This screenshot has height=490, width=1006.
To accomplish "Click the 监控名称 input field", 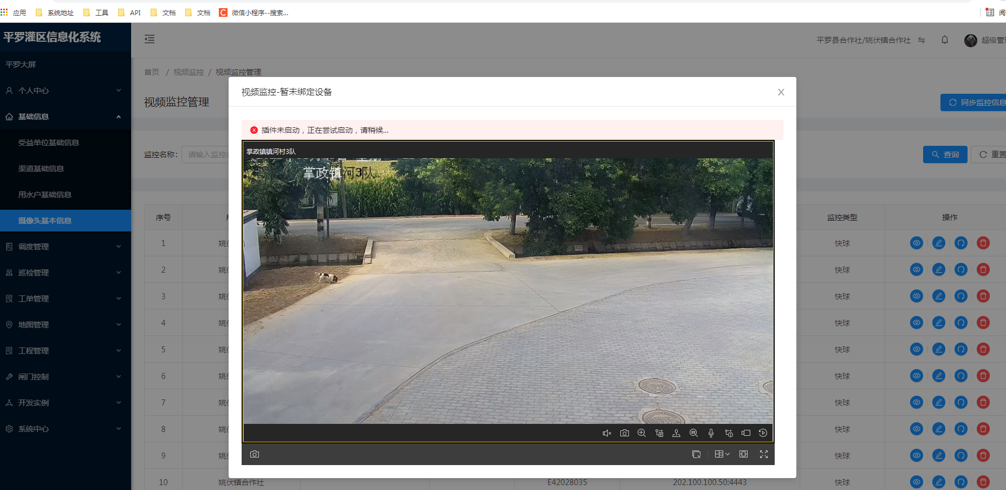I will tap(206, 154).
